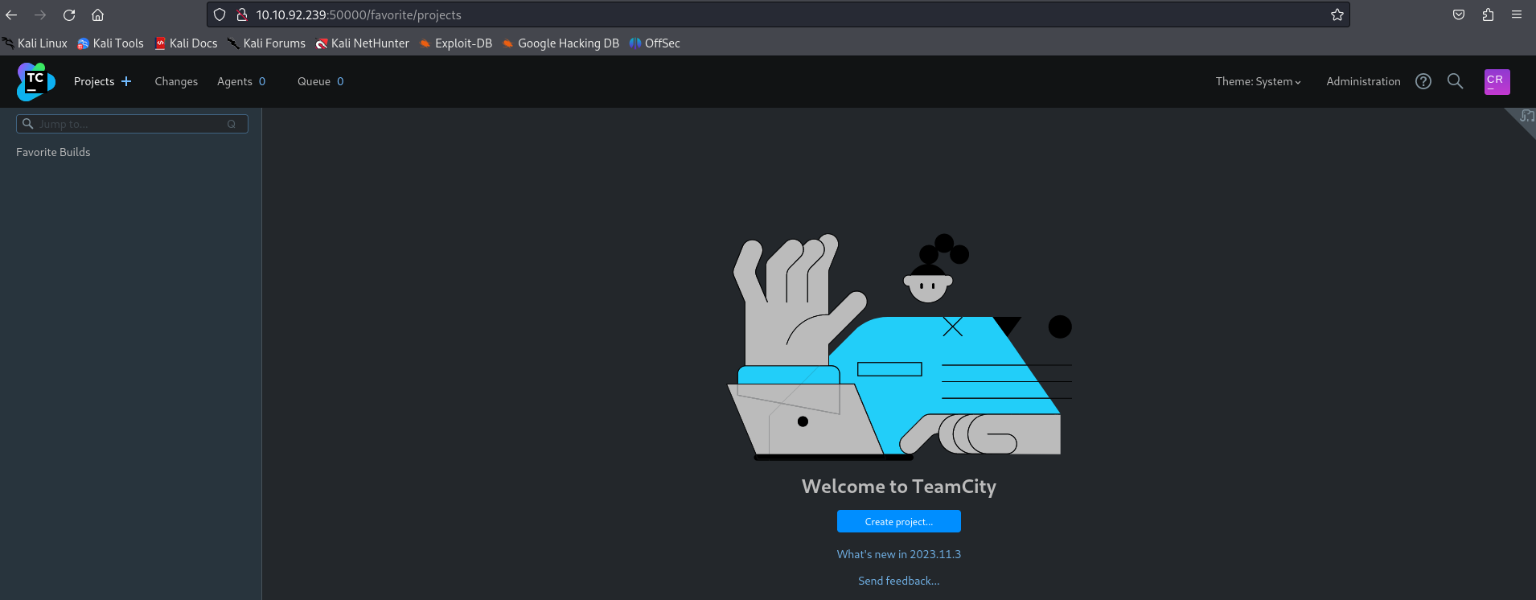Viewport: 1536px width, 600px height.
Task: Open Kali Tools bookmark
Action: click(x=110, y=43)
